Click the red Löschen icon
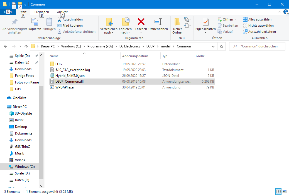 (141, 22)
